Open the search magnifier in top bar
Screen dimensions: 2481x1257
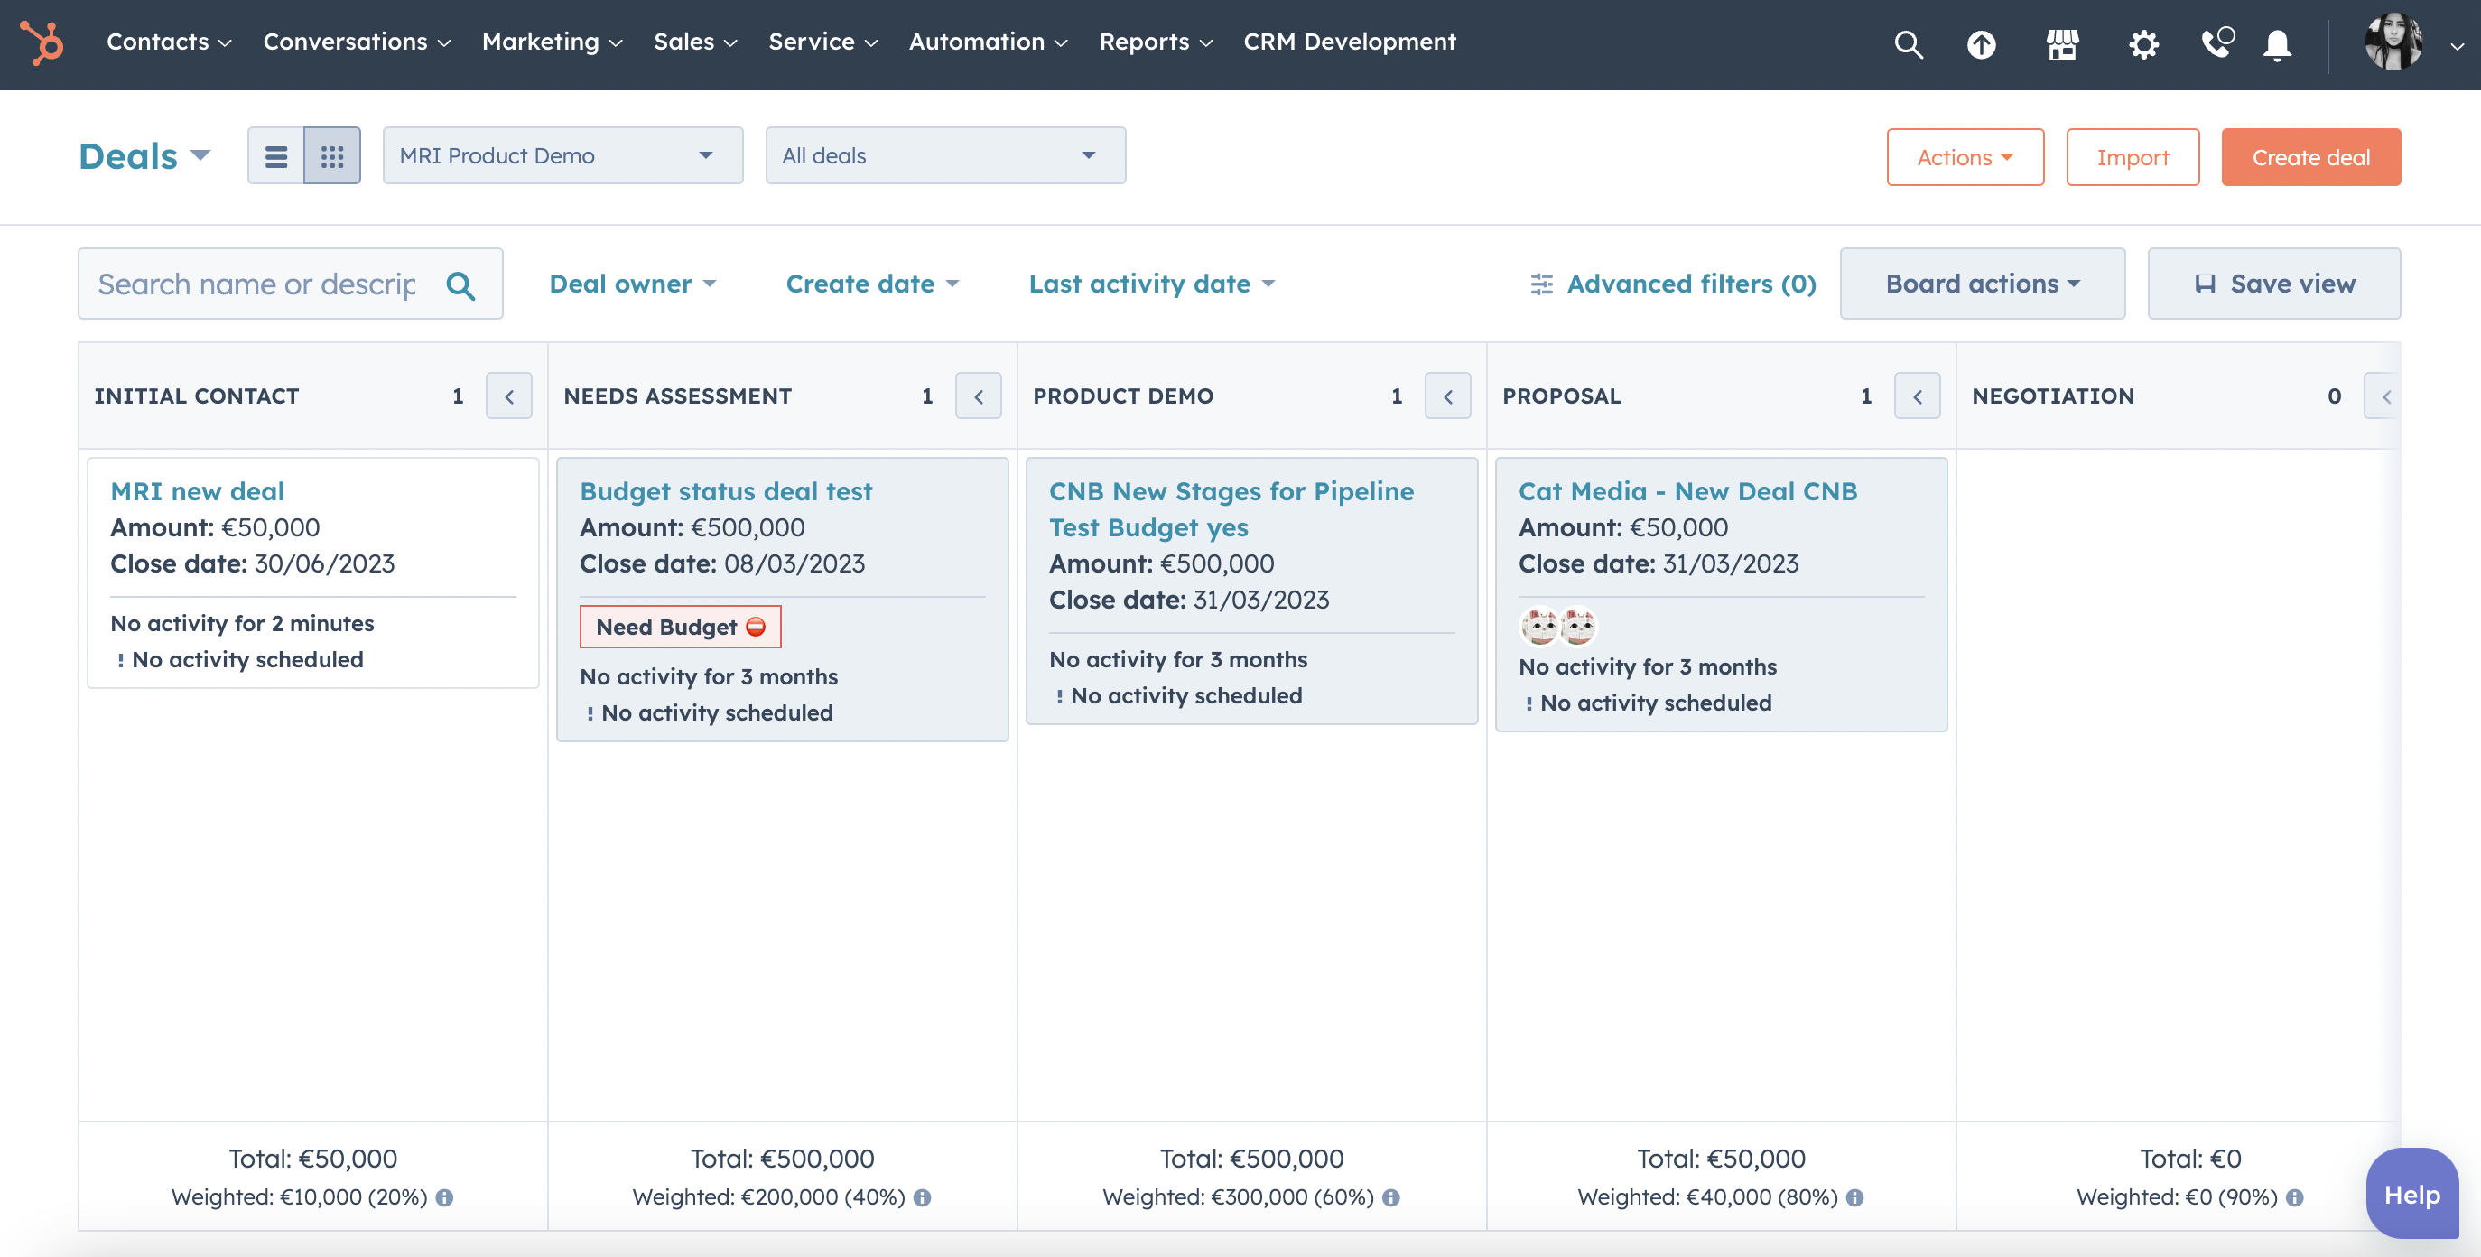(x=1908, y=44)
